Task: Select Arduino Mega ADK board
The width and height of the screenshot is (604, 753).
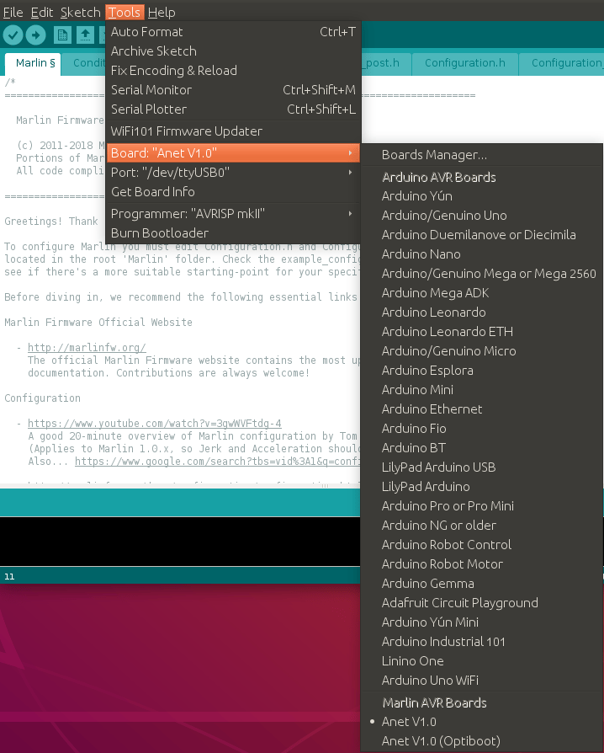Action: [482, 293]
